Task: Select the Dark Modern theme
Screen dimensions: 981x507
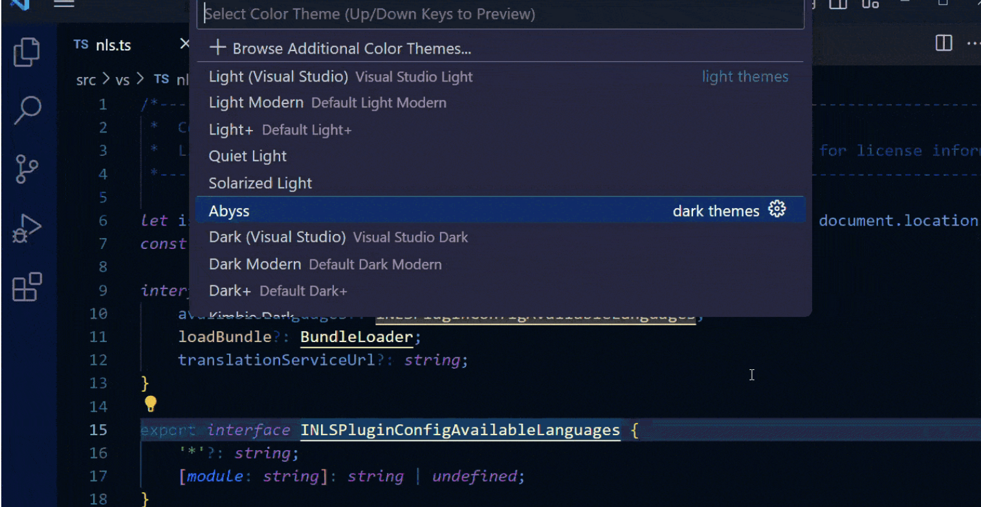Action: click(x=500, y=264)
